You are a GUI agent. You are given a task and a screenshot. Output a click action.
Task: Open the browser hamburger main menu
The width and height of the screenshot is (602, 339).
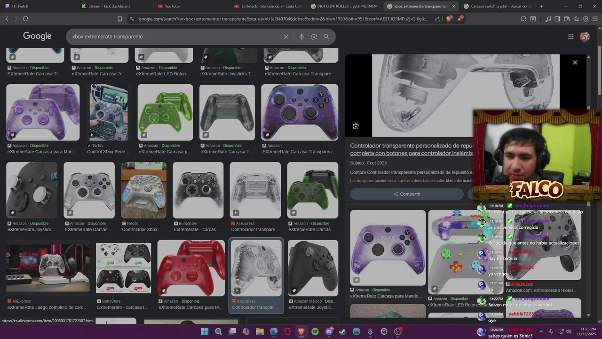click(x=595, y=19)
